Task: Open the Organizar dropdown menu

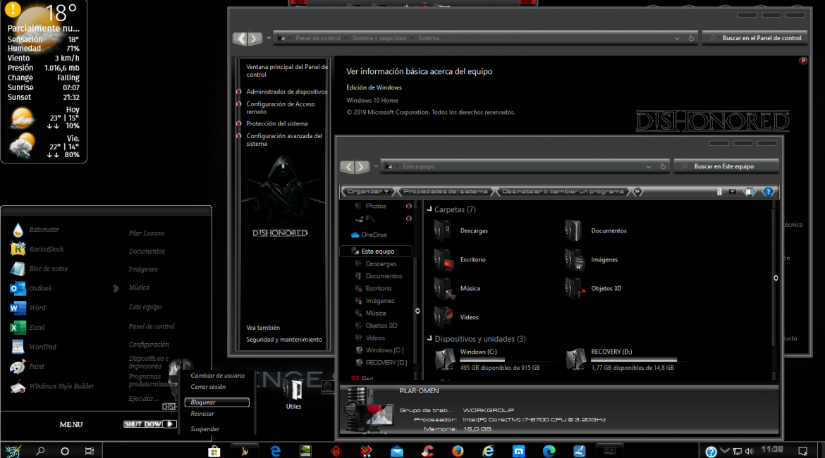Action: pos(368,192)
